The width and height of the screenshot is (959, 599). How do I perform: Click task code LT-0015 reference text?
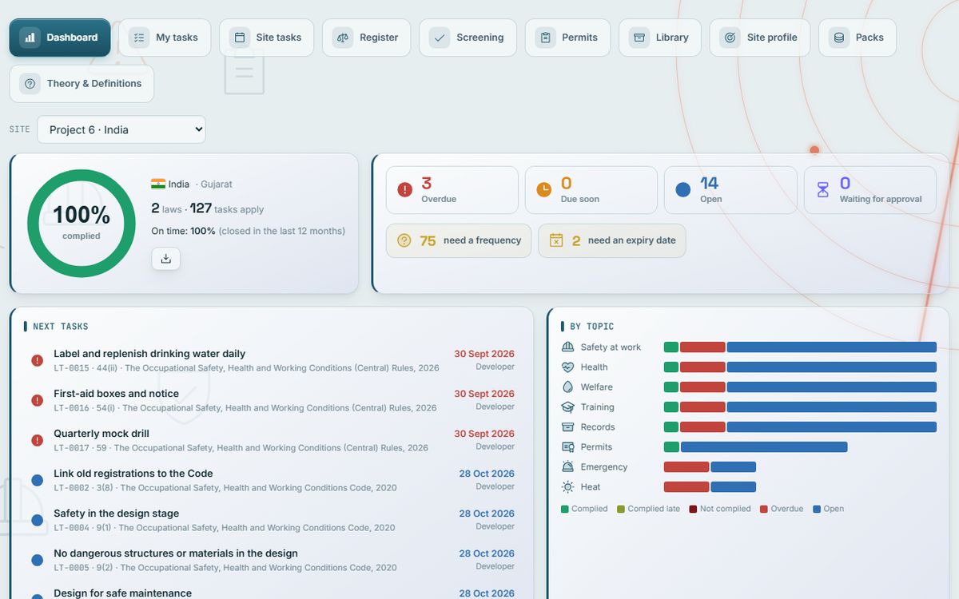pyautogui.click(x=71, y=368)
